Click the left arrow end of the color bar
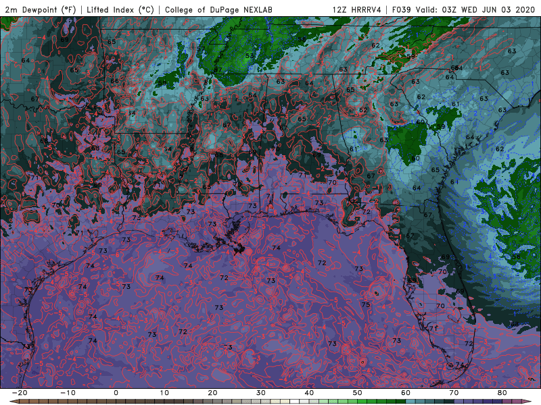This screenshot has height=405, width=541. (13, 402)
